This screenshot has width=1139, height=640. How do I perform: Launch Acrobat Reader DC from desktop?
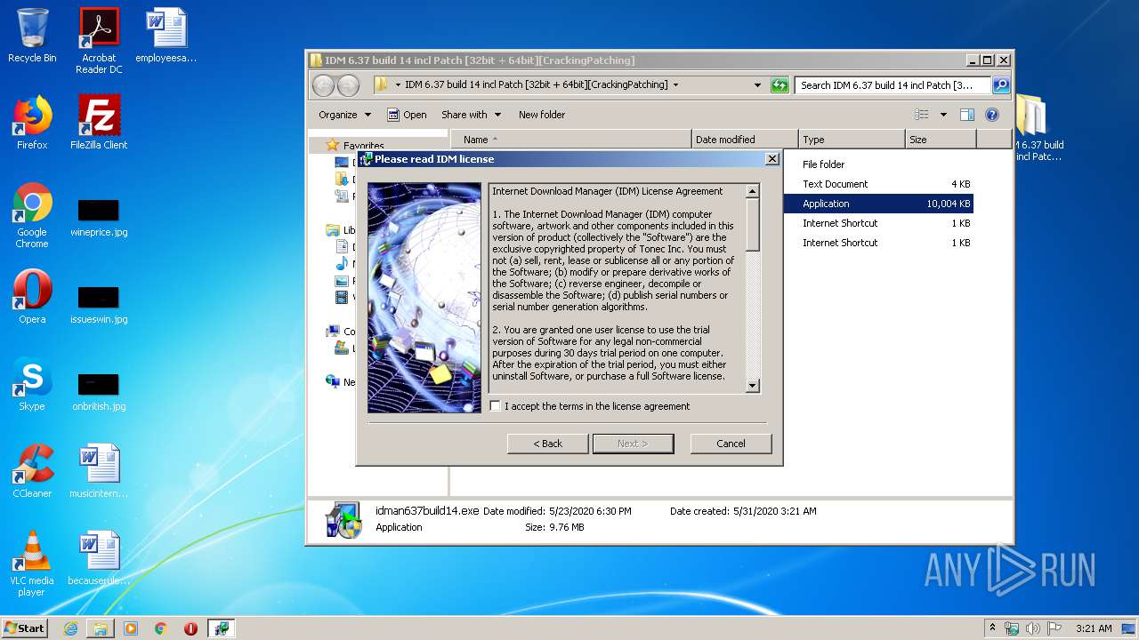click(x=99, y=41)
